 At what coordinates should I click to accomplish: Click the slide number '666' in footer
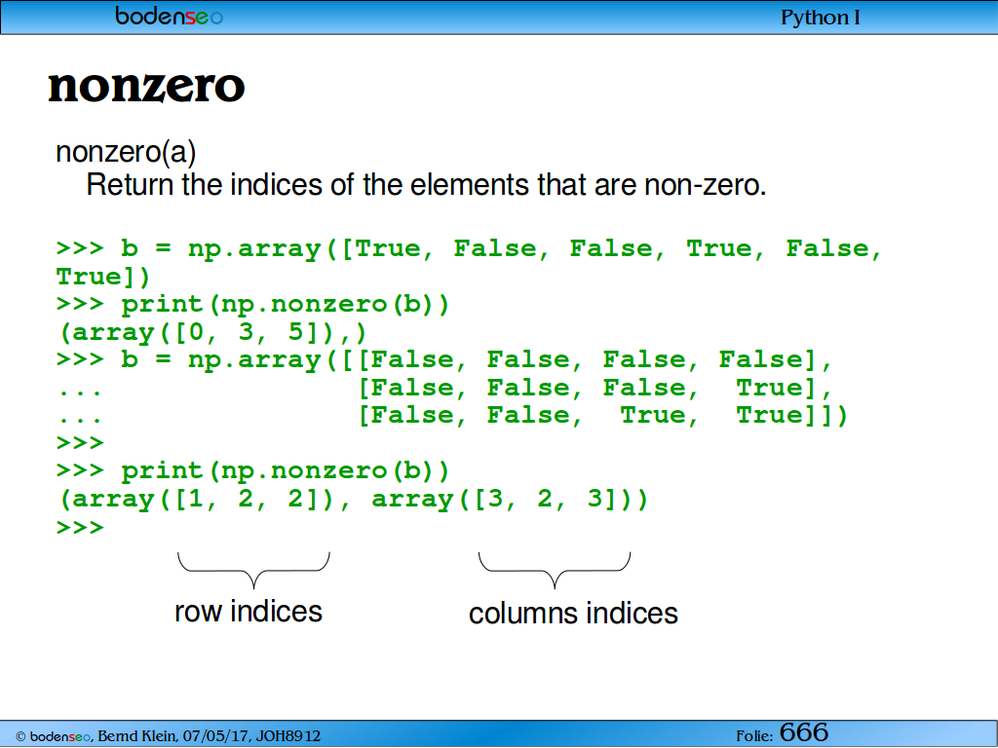(804, 732)
